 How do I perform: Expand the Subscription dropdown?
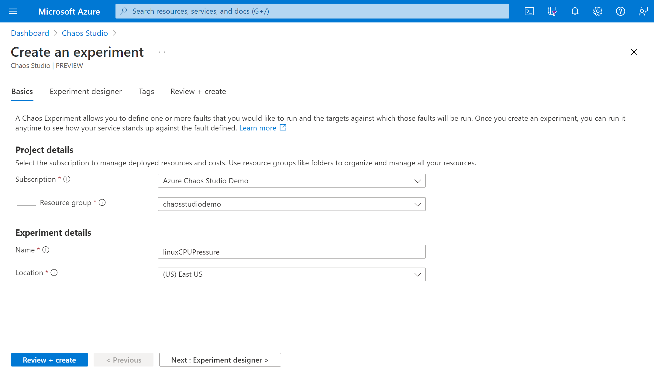click(417, 181)
